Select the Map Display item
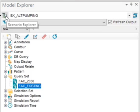Image resolution: width=140 pixels, height=112 pixels. pos(23,62)
